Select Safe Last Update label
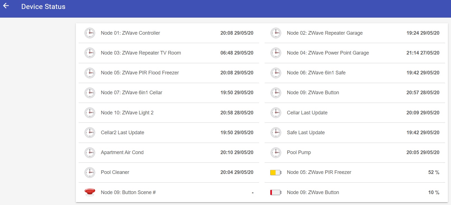The width and height of the screenshot is (451, 205). pyautogui.click(x=306, y=133)
